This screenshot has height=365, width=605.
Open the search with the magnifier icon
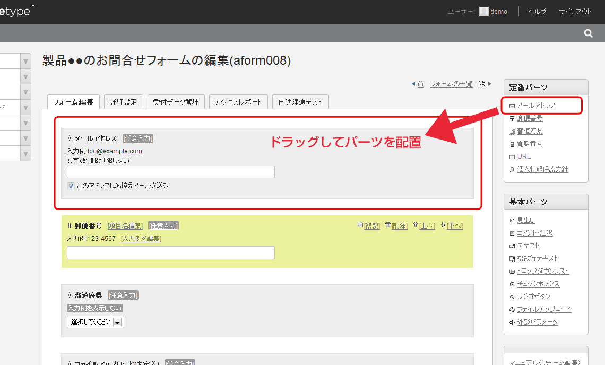[588, 32]
